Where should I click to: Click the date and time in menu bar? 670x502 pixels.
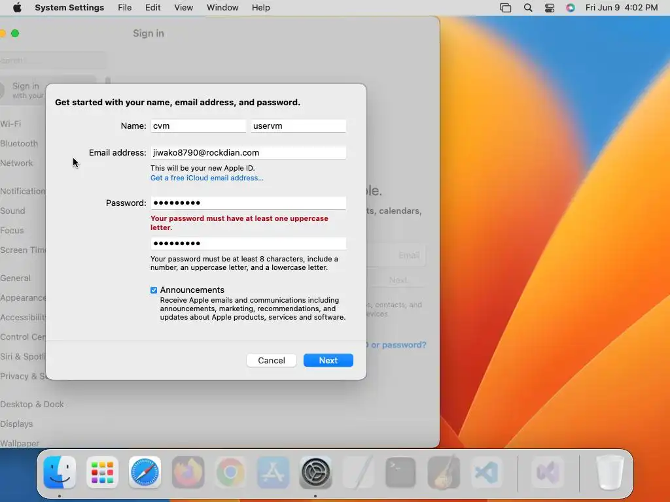pyautogui.click(x=622, y=8)
